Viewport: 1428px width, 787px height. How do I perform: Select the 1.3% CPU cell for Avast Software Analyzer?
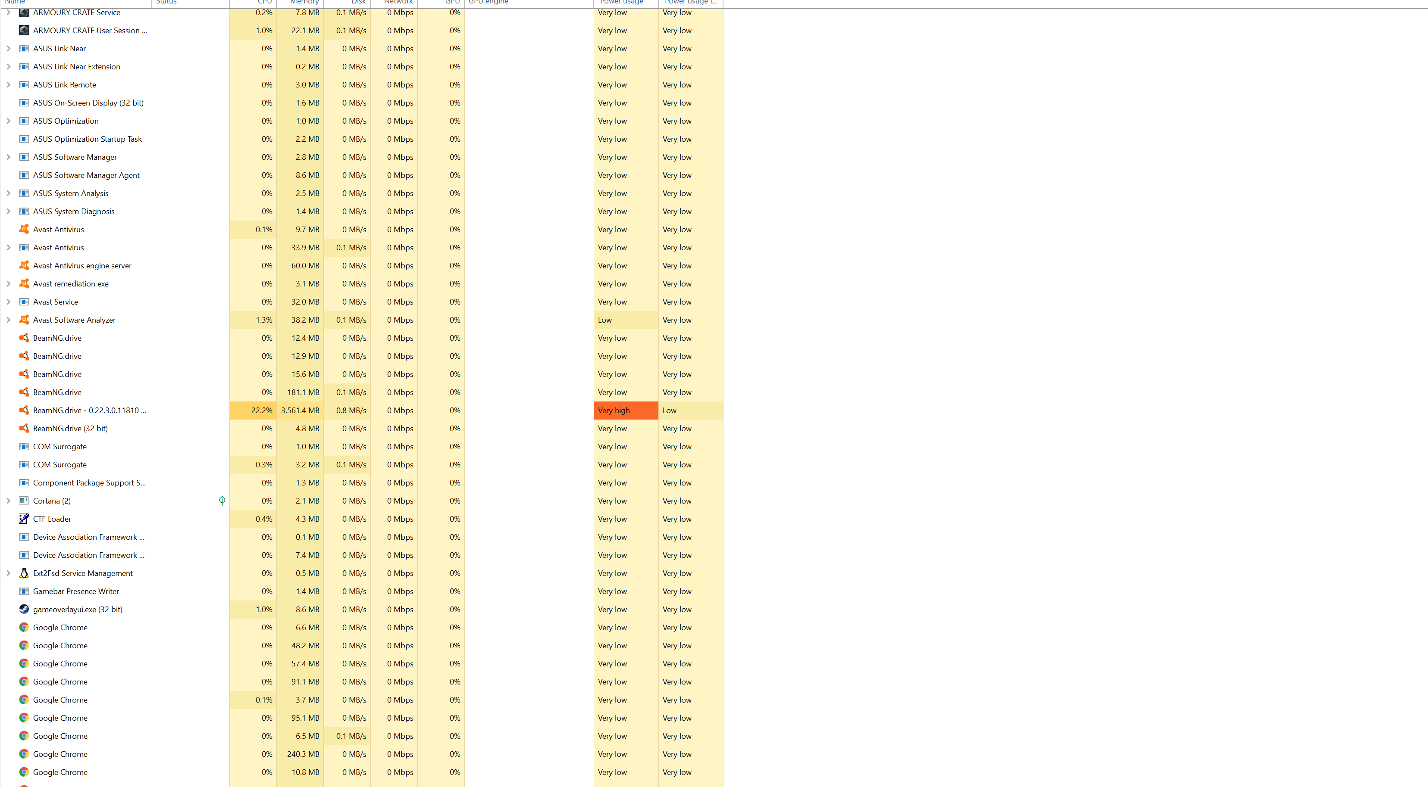253,320
